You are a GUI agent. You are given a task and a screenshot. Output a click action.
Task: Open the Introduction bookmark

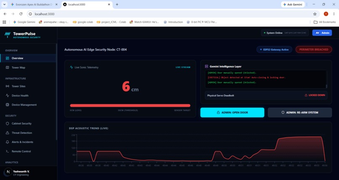click(173, 22)
